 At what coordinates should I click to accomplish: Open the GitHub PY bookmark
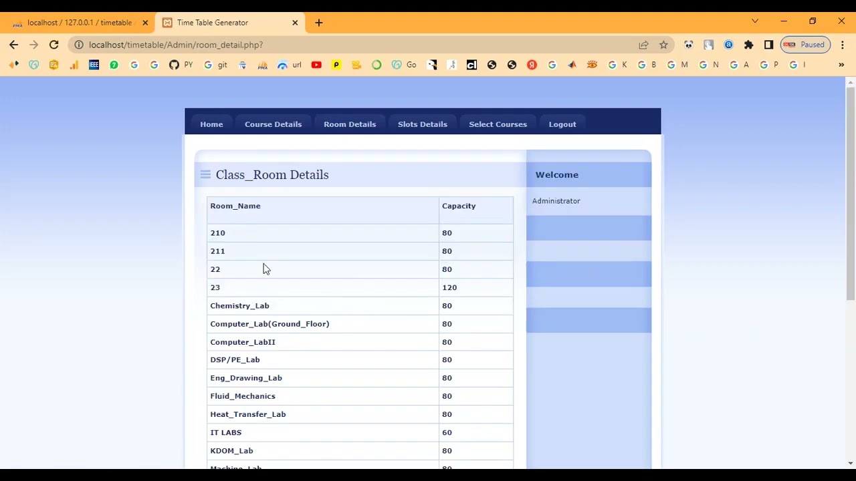(x=181, y=65)
